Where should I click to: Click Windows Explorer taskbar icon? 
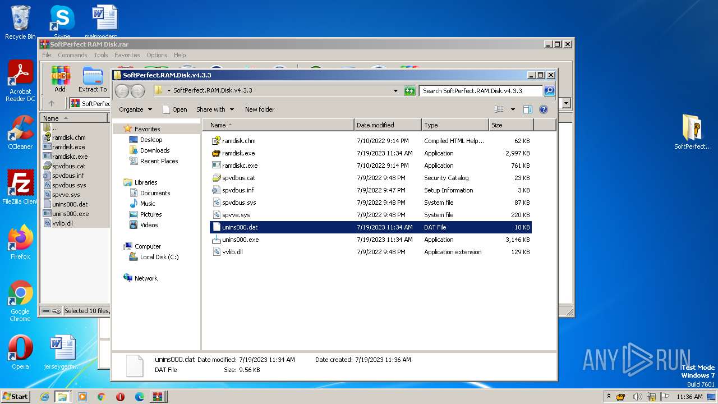pyautogui.click(x=62, y=397)
